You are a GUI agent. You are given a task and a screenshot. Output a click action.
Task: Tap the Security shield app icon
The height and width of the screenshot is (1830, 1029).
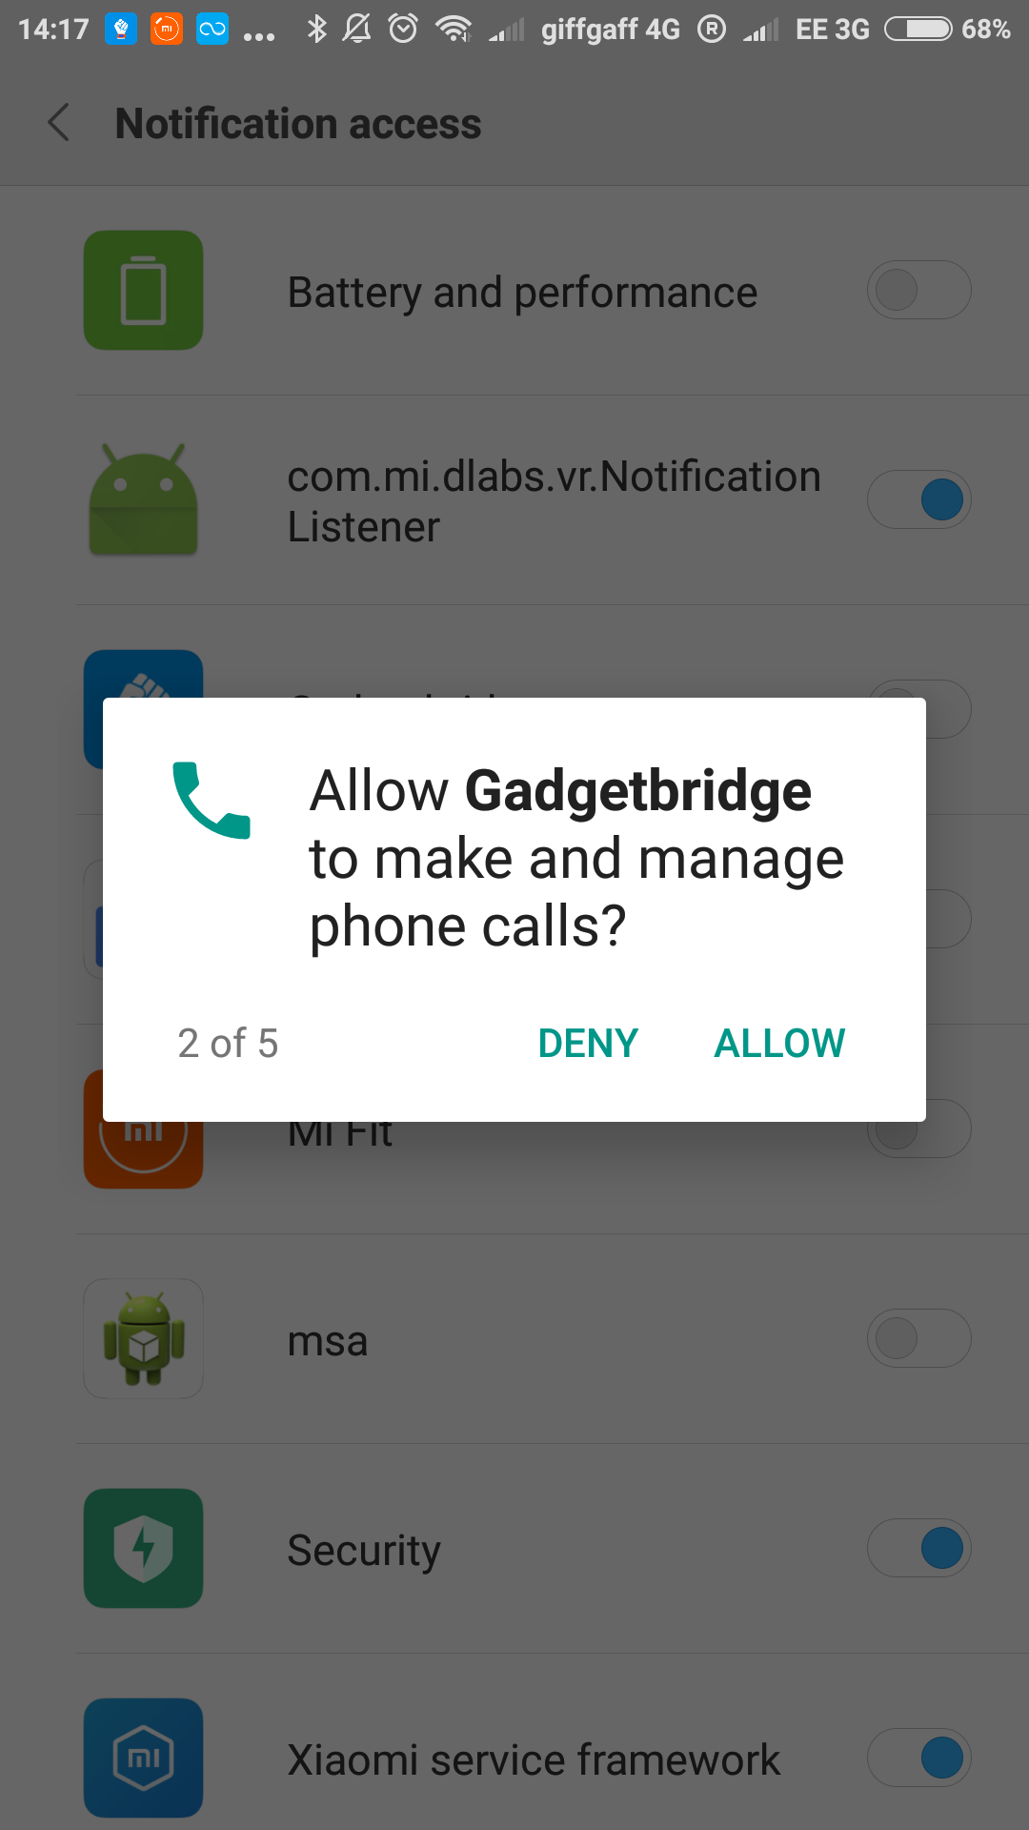pos(143,1548)
